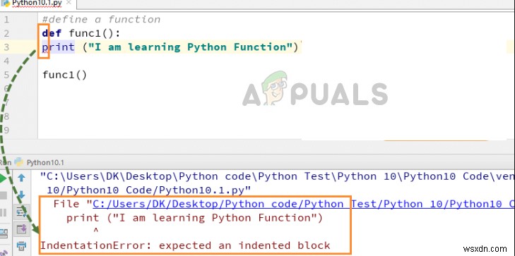Click line number 1 in the gutter

coord(6,19)
